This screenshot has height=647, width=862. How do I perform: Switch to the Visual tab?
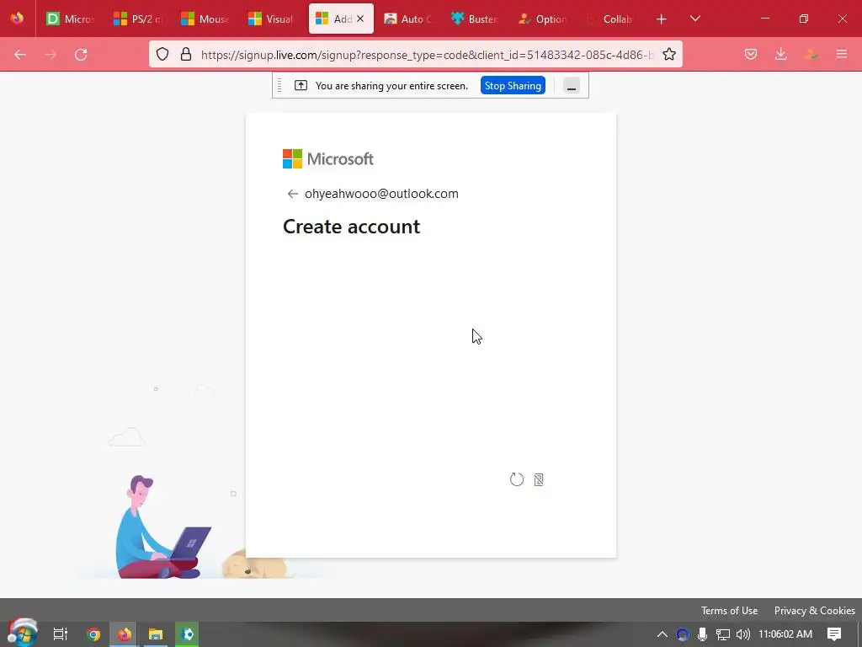pos(272,19)
